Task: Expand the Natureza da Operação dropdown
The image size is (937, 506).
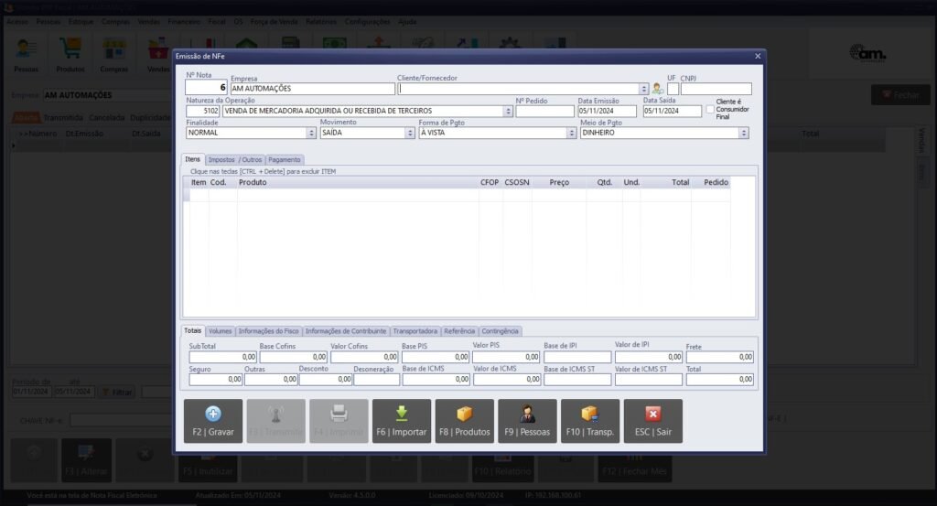Action: click(508, 111)
